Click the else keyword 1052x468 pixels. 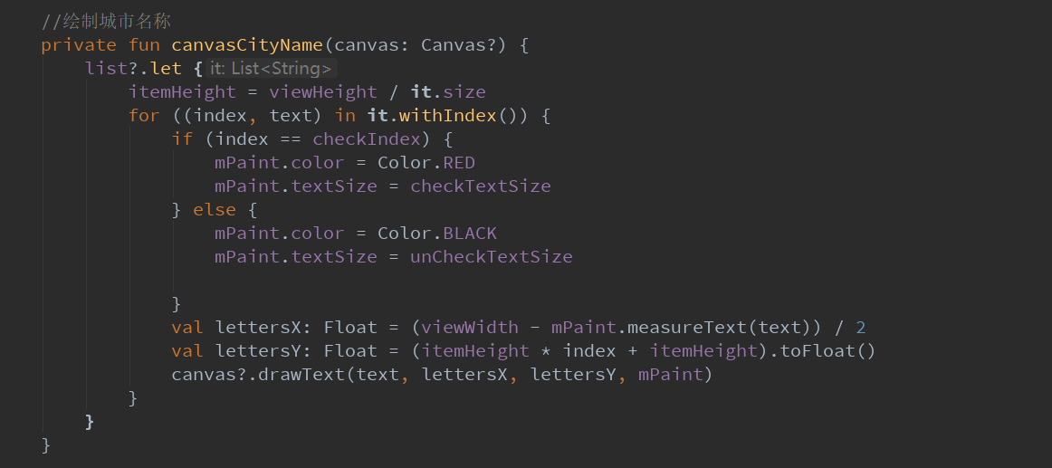(x=215, y=209)
